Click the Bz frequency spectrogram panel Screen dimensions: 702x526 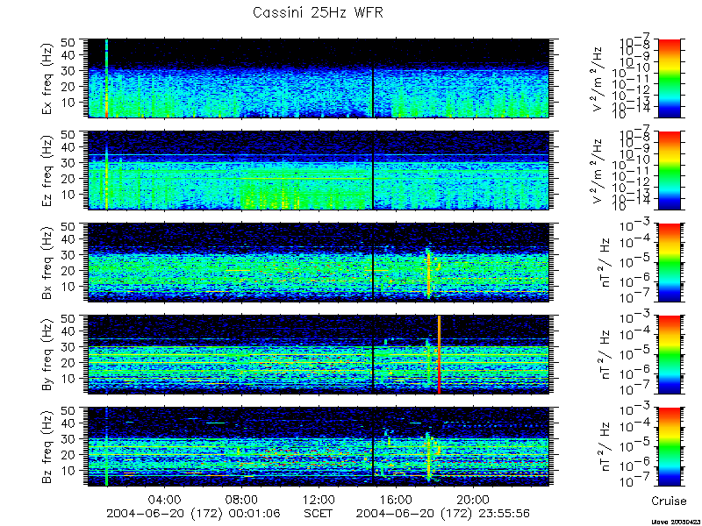(319, 446)
